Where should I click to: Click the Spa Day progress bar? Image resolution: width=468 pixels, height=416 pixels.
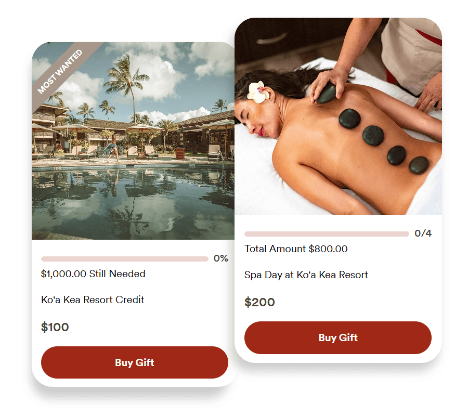[x=327, y=234]
